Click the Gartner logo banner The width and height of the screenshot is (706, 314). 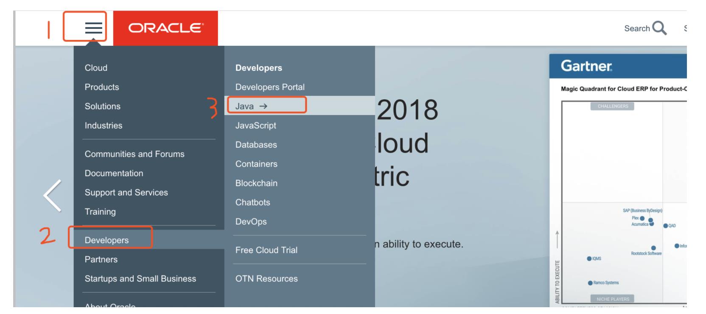click(618, 66)
